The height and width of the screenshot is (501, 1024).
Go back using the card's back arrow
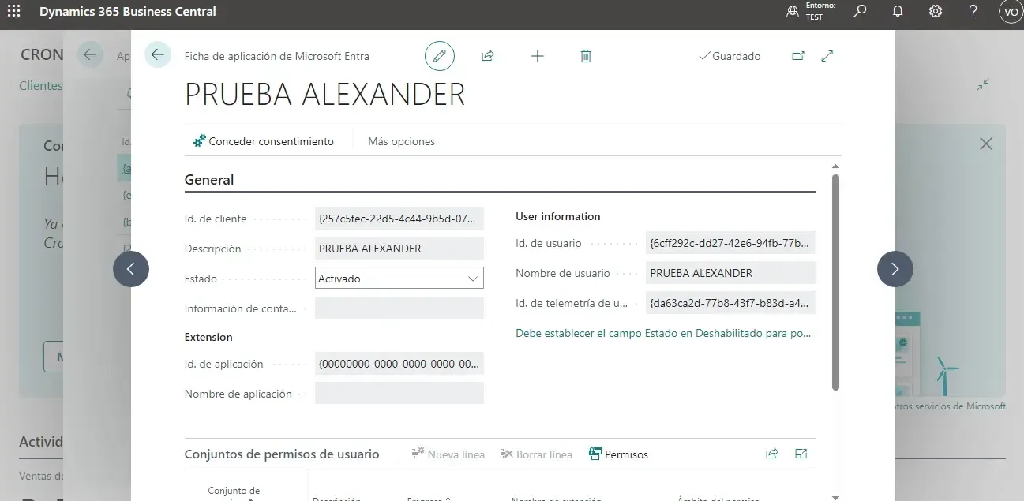click(158, 54)
